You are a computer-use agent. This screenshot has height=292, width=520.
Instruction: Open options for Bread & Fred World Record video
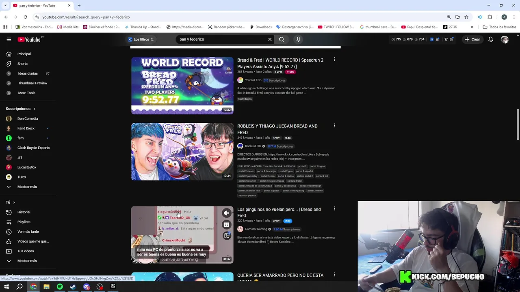(x=334, y=60)
